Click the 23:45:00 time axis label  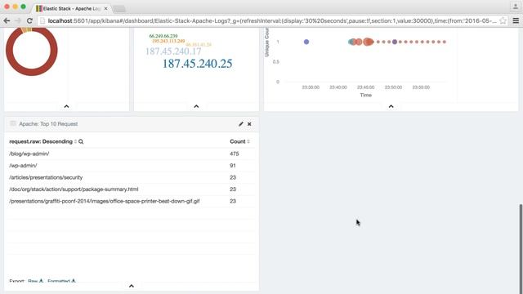[x=365, y=87]
